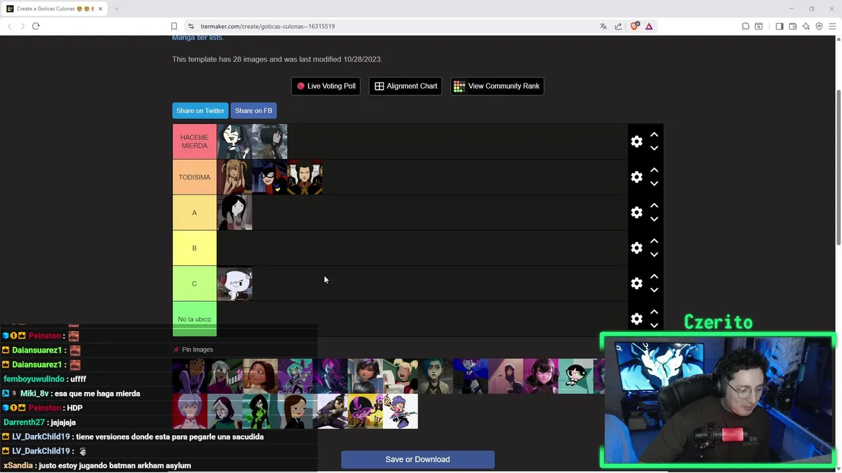Viewport: 842px width, 473px height.
Task: Close the Create a Goticas Culonas tab
Action: click(x=100, y=9)
